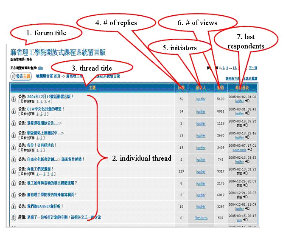The image size is (283, 228).
Task: Open page 8 of the thread with 119 replies
Action: [x=52, y=174]
